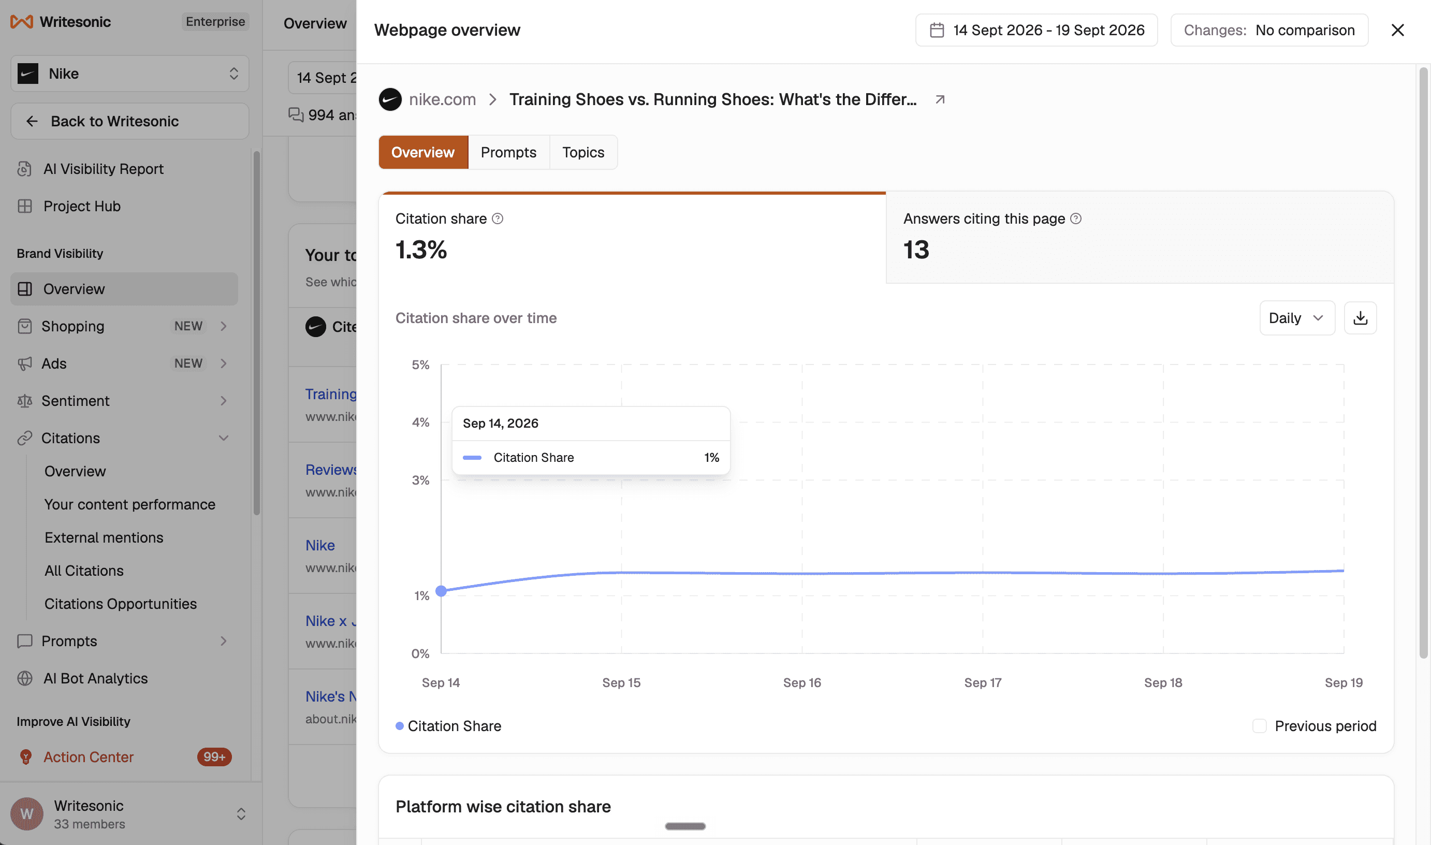Show Answers citing this page info icon

click(x=1076, y=218)
